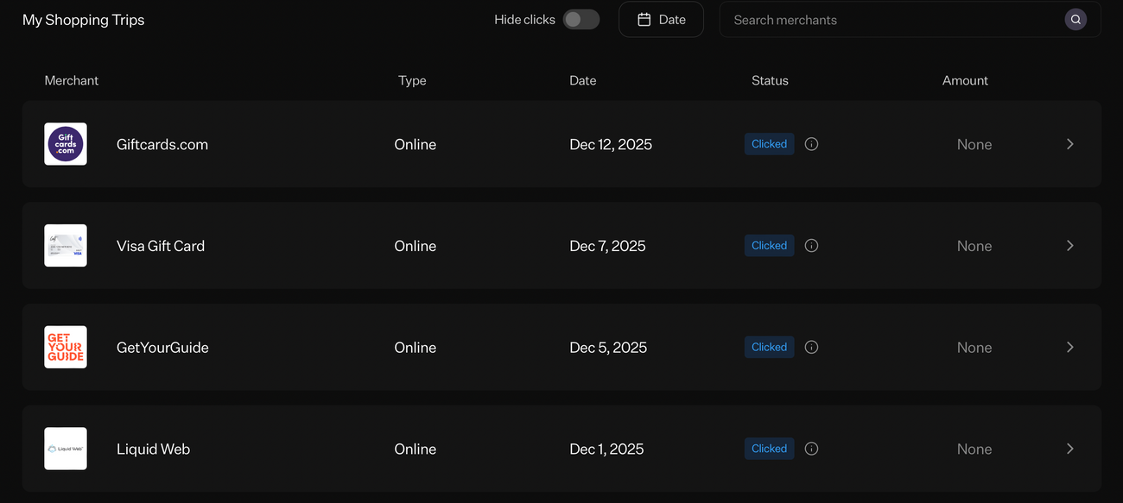1123x503 pixels.
Task: Click the info icon on the Visa Gift Card row
Action: click(810, 245)
